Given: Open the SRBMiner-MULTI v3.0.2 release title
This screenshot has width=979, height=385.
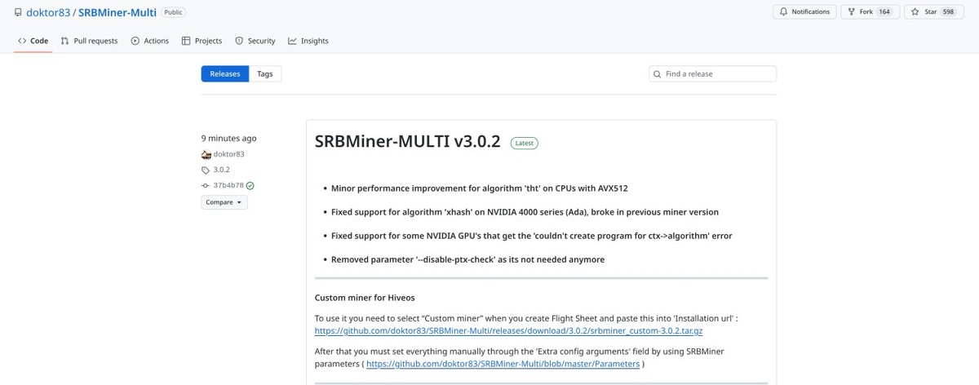Looking at the screenshot, I should 407,142.
